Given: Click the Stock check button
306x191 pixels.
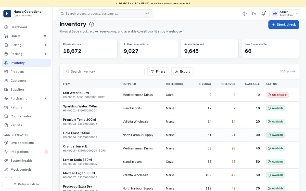Looking at the screenshot, I should pos(284,24).
